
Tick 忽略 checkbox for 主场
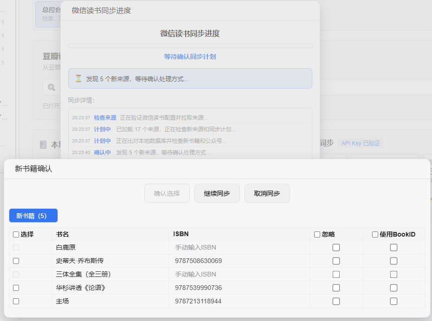[336, 302]
